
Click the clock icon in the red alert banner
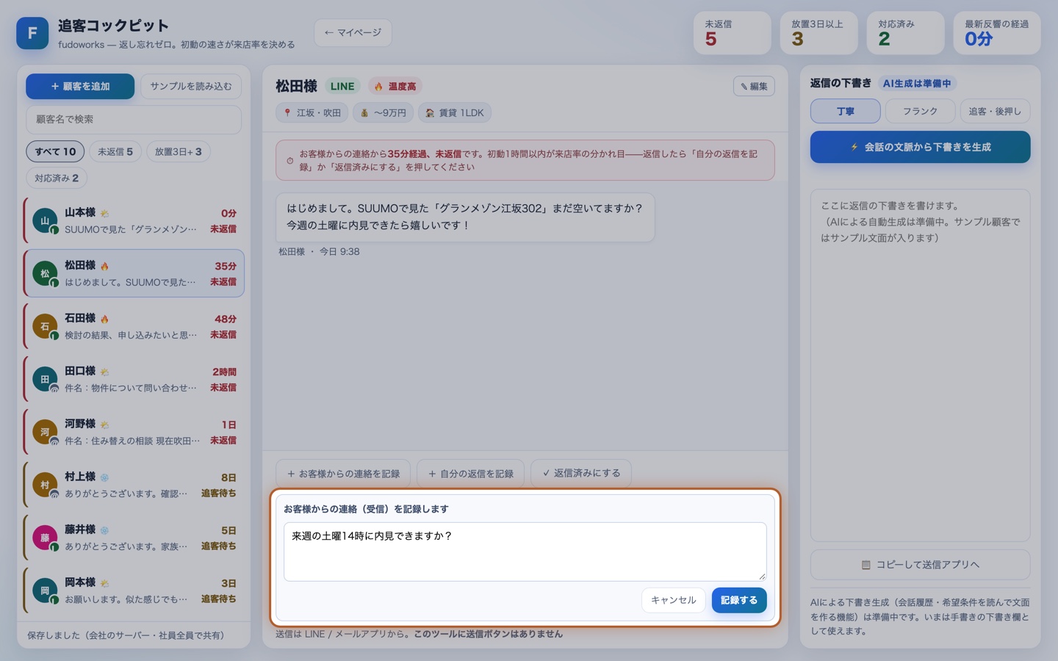click(289, 161)
